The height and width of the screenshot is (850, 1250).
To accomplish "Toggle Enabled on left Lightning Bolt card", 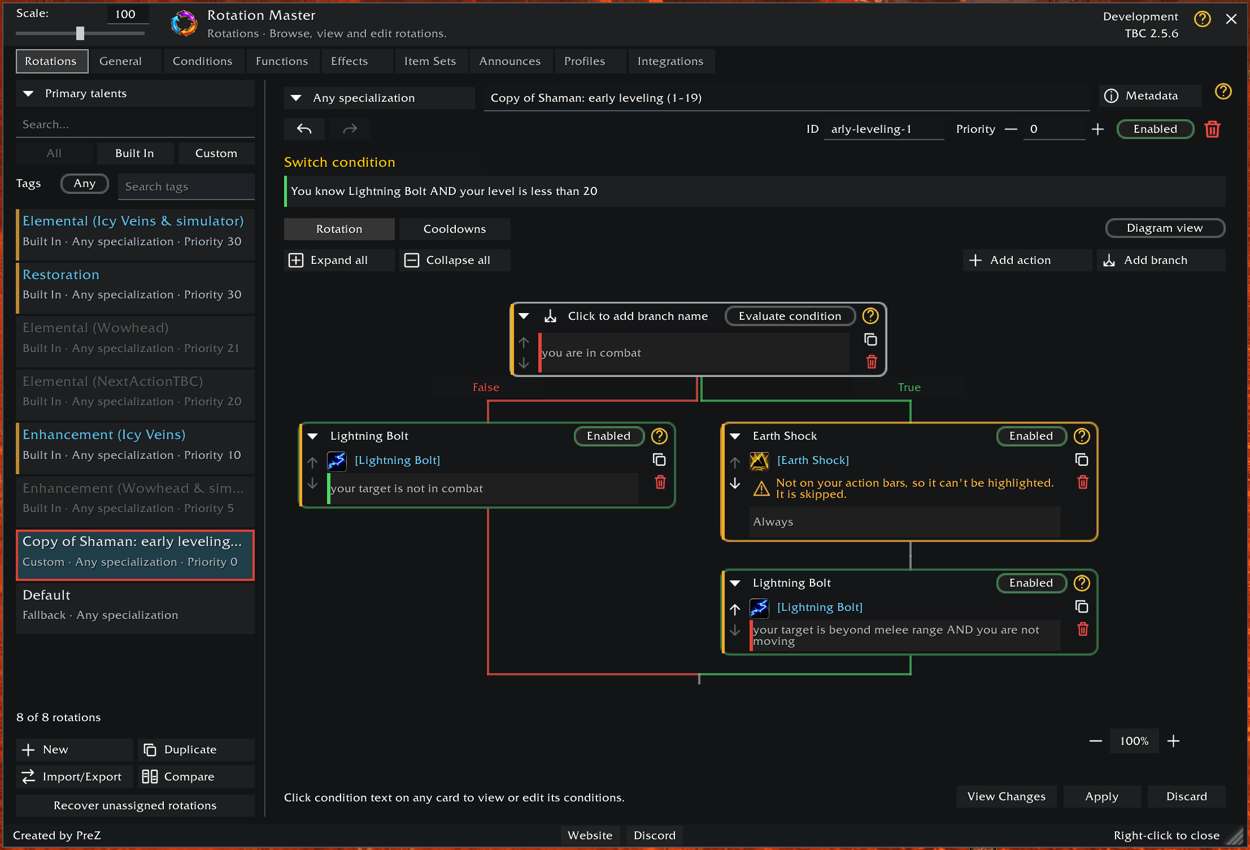I will coord(608,436).
